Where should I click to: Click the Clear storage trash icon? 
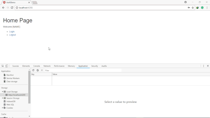pos(5,81)
